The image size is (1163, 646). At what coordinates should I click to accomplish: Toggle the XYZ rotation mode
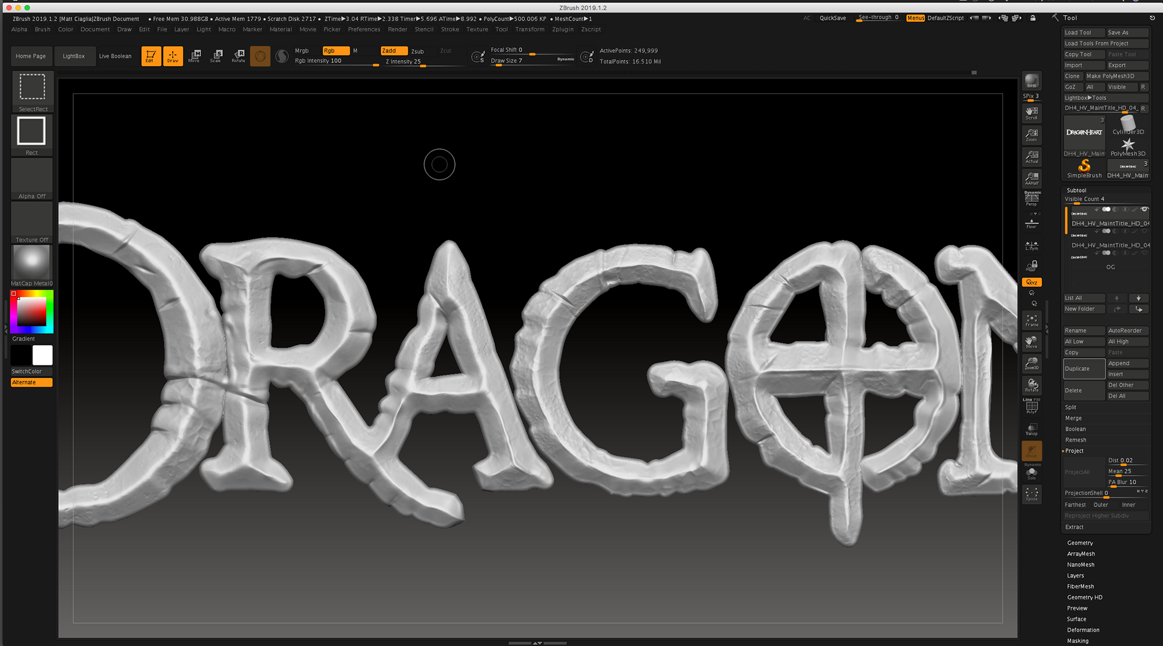point(1032,282)
